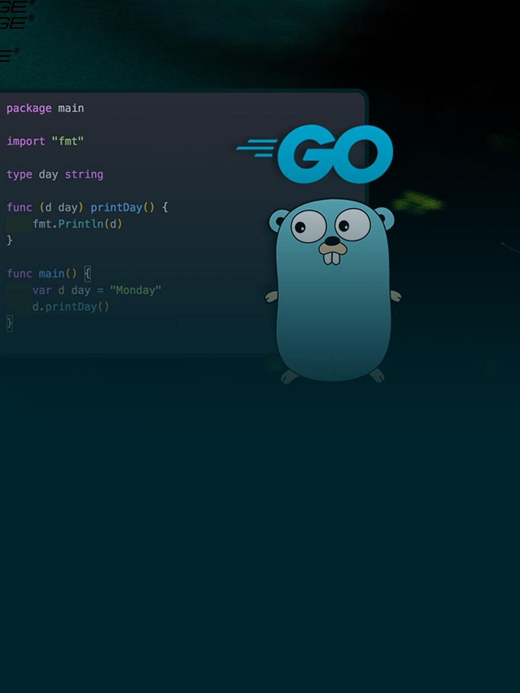Click the glowing yellow spot near the gopher
The image size is (520, 693).
pyautogui.click(x=417, y=202)
